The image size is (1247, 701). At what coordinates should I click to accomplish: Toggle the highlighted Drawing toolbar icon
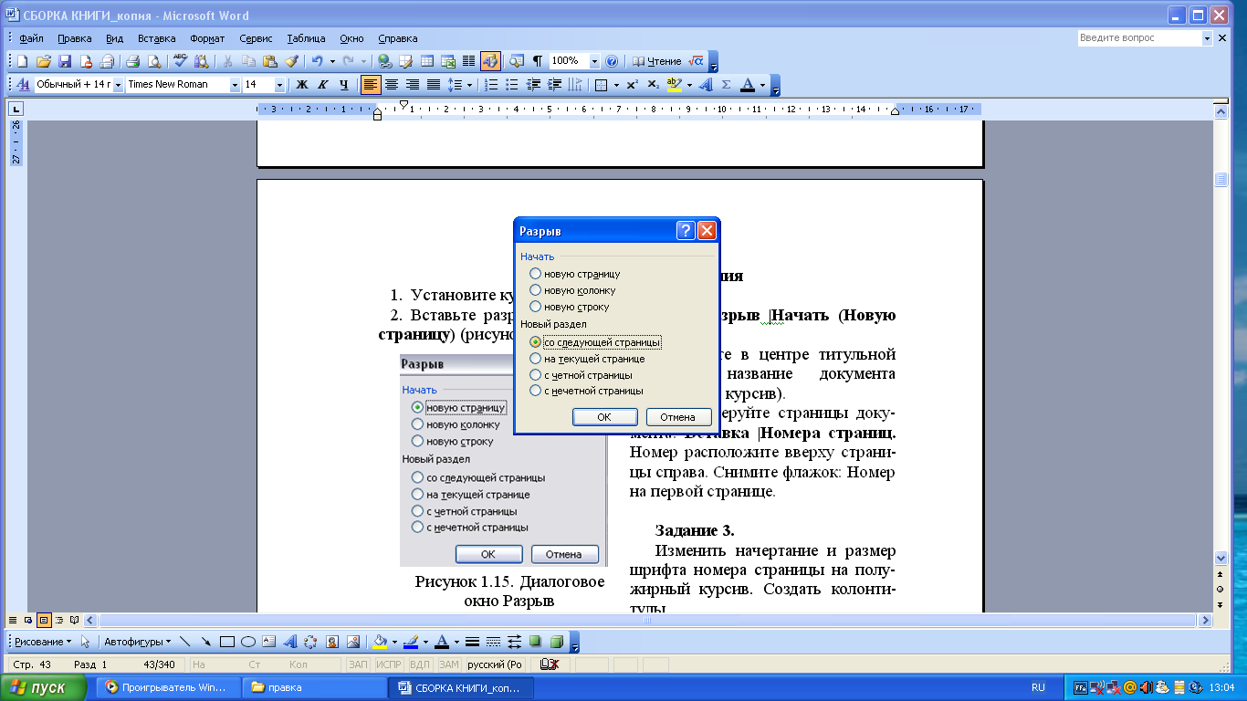(490, 61)
